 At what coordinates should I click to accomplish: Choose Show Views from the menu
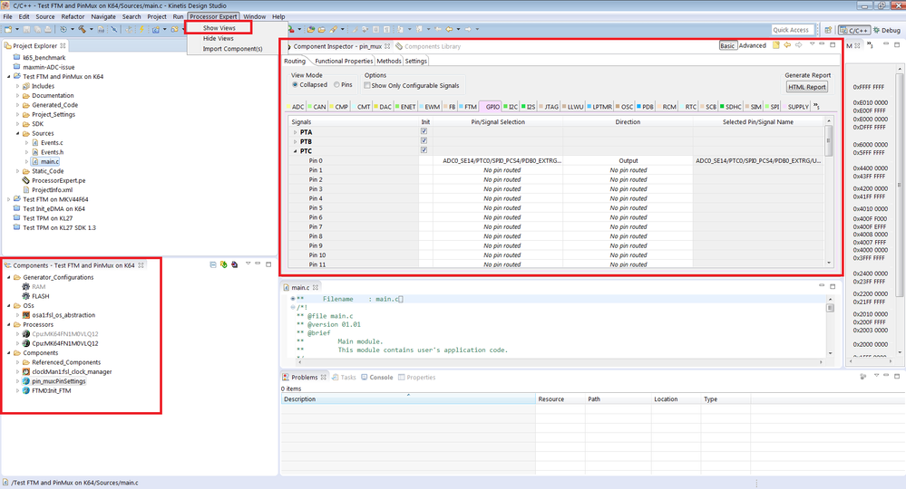click(x=219, y=28)
